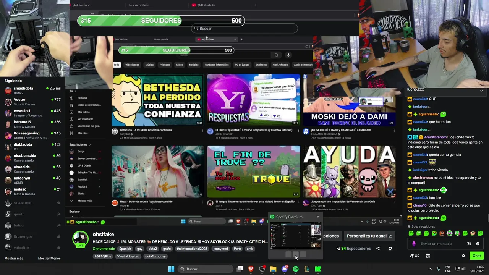The height and width of the screenshot is (275, 489).
Task: Open the shop icon below chat input
Action: (428, 256)
